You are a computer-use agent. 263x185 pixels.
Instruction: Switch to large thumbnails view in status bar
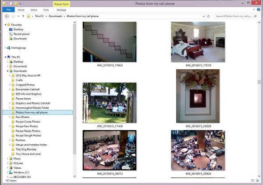[258, 181]
